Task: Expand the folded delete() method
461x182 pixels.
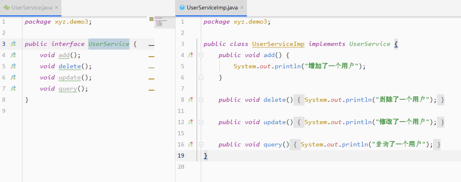Action: [x=201, y=100]
